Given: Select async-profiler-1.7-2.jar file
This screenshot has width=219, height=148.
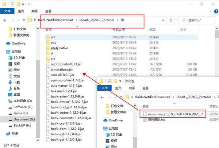Looking at the screenshot, I should click(x=68, y=80).
